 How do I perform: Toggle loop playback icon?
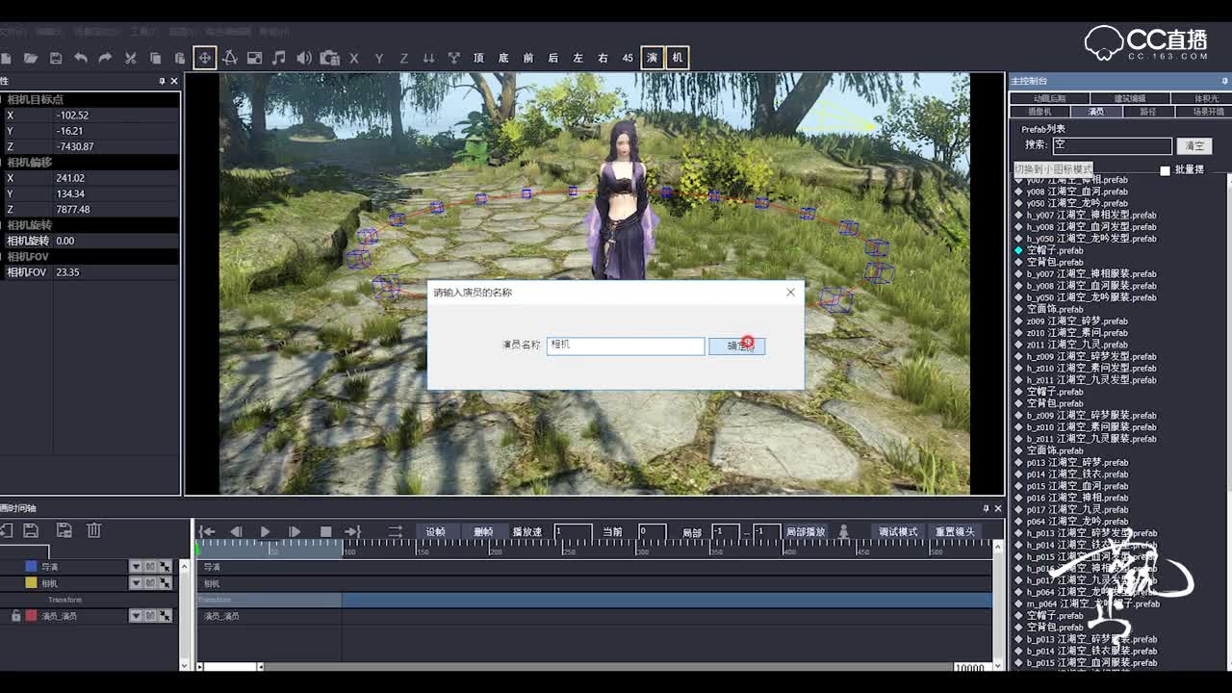coord(395,531)
